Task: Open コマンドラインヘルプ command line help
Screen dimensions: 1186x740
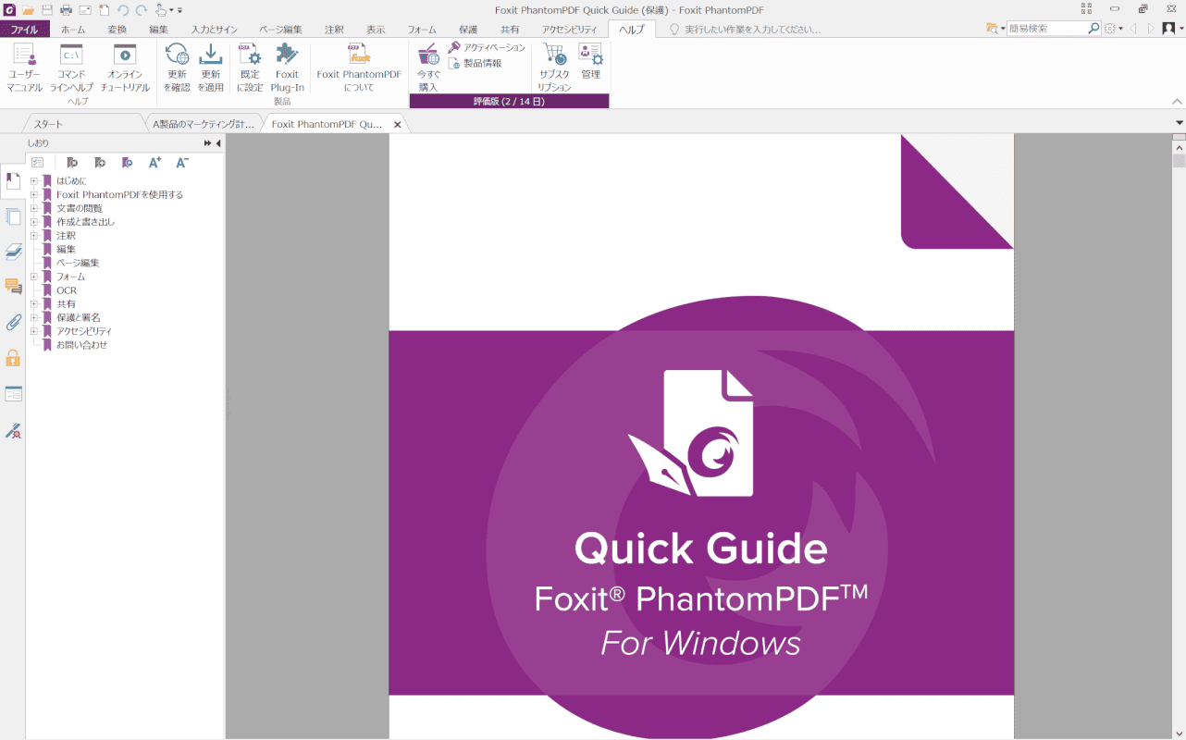Action: point(71,68)
